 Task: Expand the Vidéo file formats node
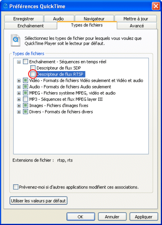[x=19, y=81]
